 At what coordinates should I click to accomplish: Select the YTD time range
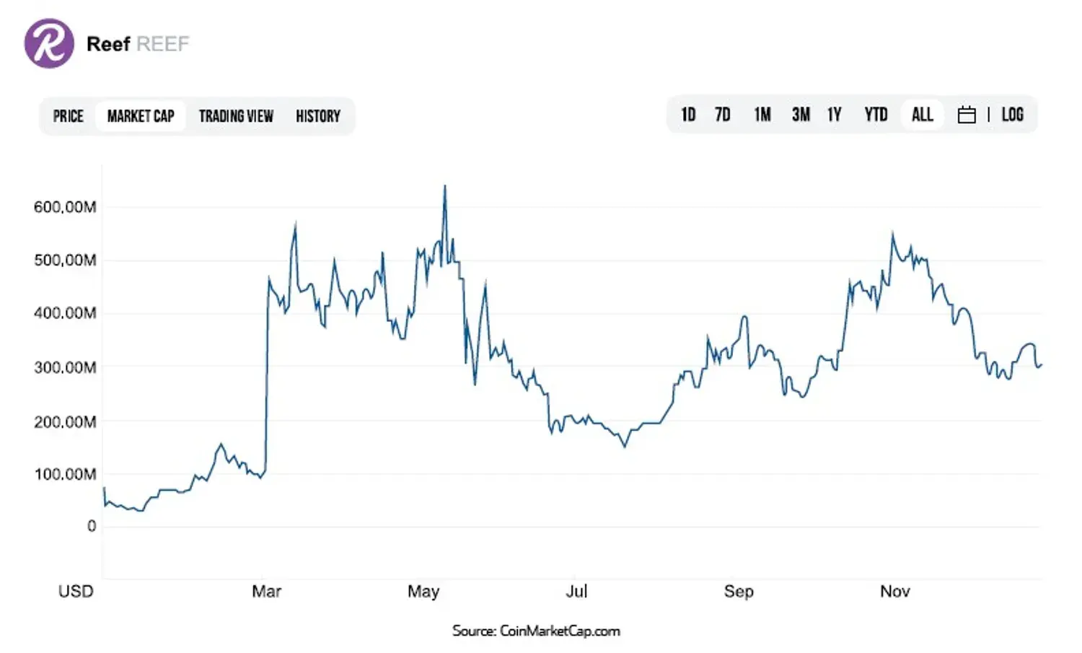(x=875, y=114)
